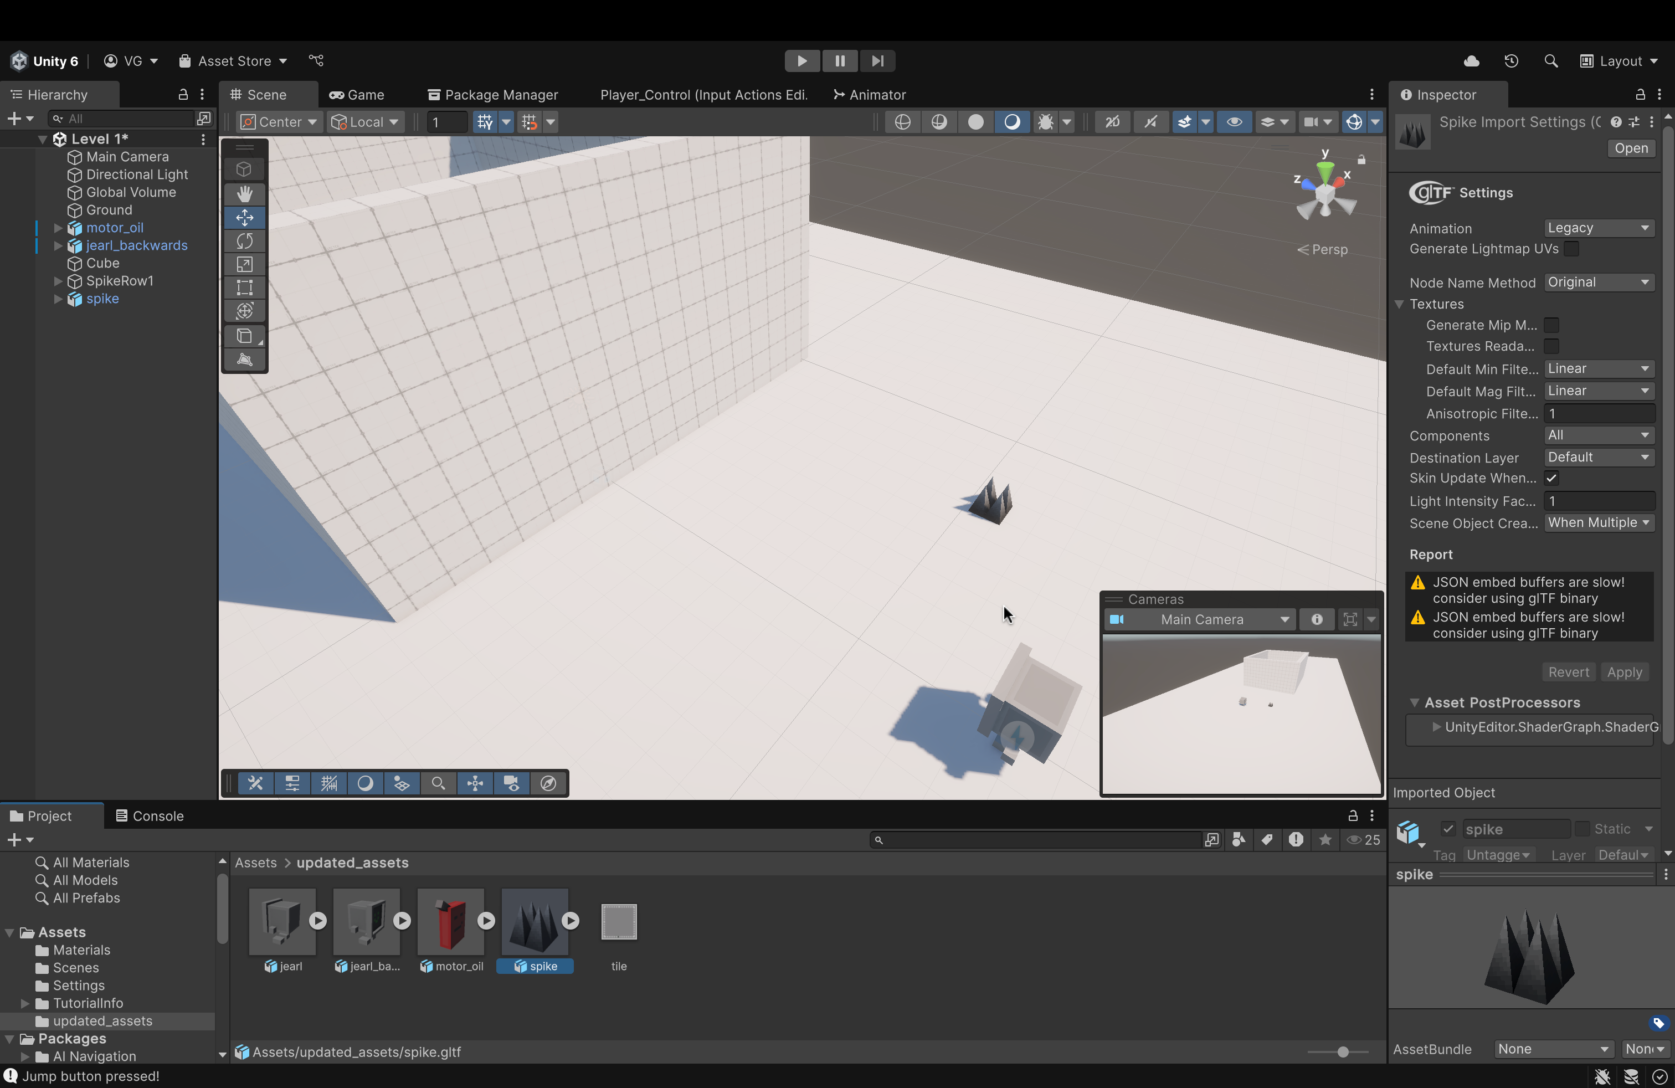Screen dimensions: 1675x1088
Task: Select the Hand (View) tool
Action: tap(244, 193)
